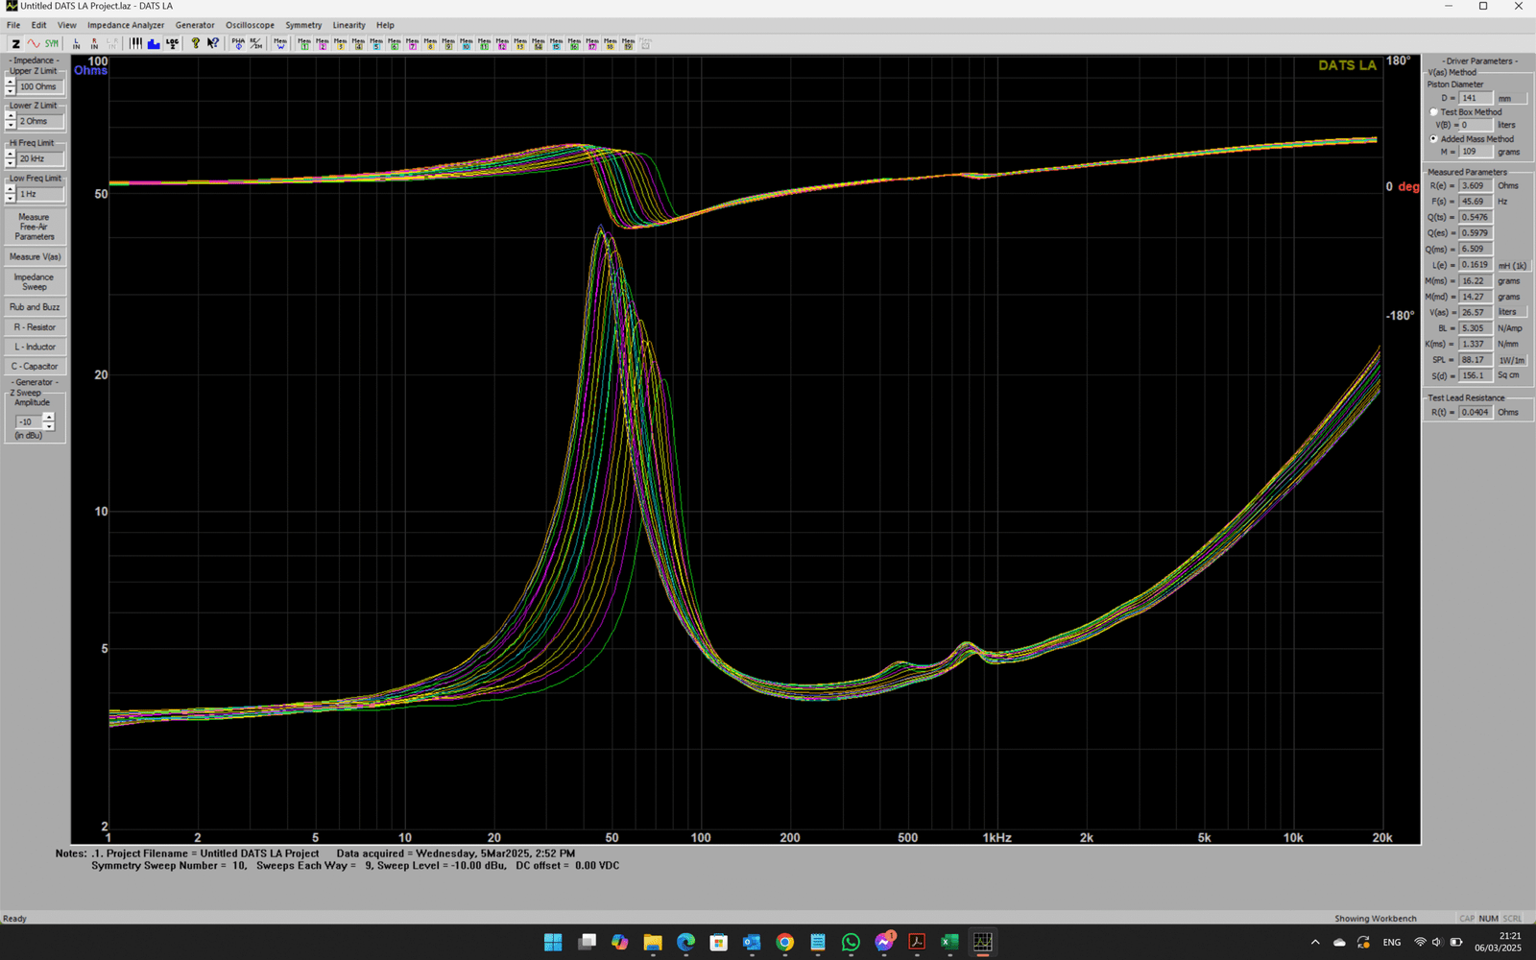Viewport: 1536px width, 960px height.
Task: Click the Windows Start button
Action: pyautogui.click(x=553, y=942)
